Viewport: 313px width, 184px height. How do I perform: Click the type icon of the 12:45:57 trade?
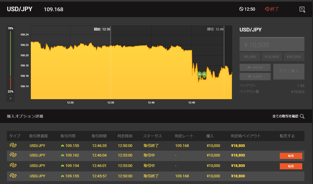[x=13, y=175]
